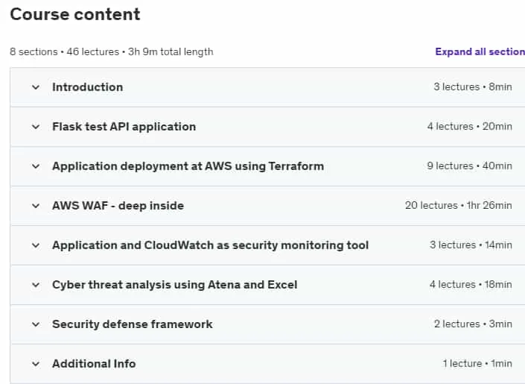Select Security defense framework title
This screenshot has height=384, width=525.
pos(133,324)
